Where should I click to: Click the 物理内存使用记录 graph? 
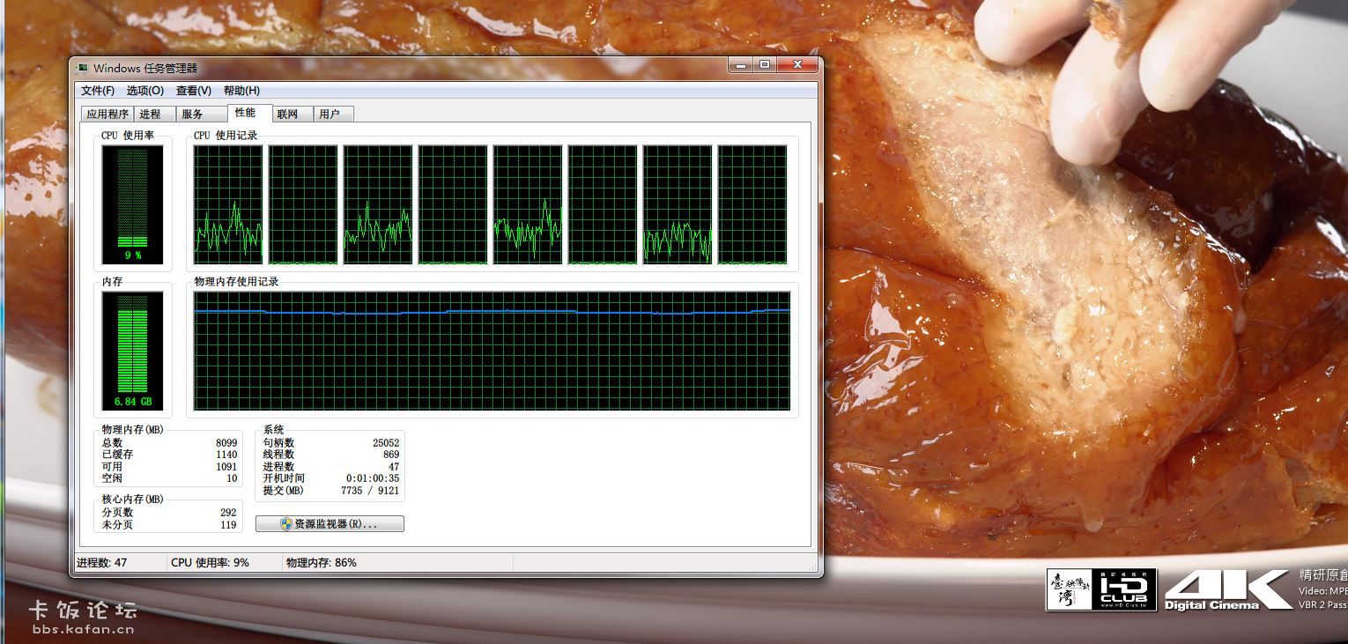point(492,352)
